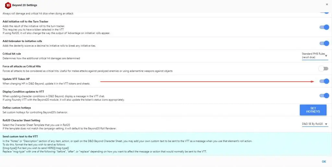Disable Display Condition updates to VTT
This screenshot has width=332, height=167.
(324, 96)
